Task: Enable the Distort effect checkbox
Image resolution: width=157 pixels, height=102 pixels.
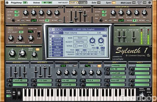Action: 50,39
